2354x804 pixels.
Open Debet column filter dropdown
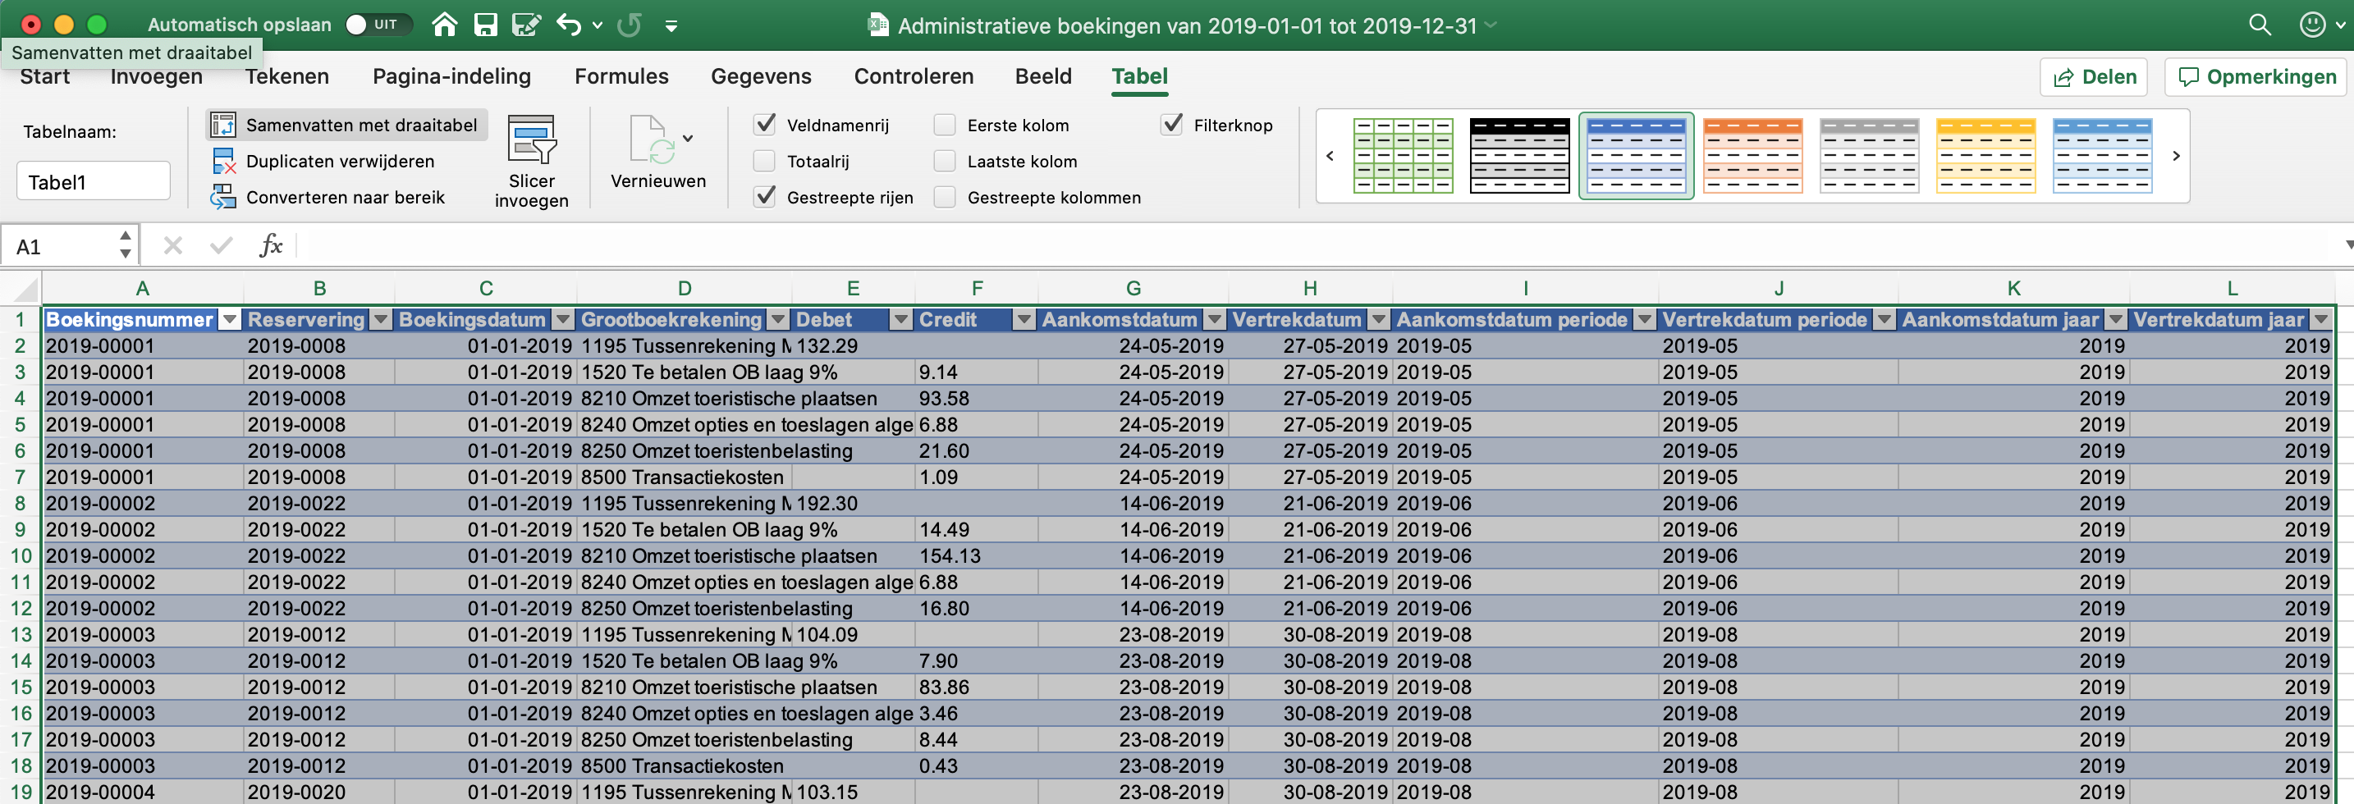point(901,320)
